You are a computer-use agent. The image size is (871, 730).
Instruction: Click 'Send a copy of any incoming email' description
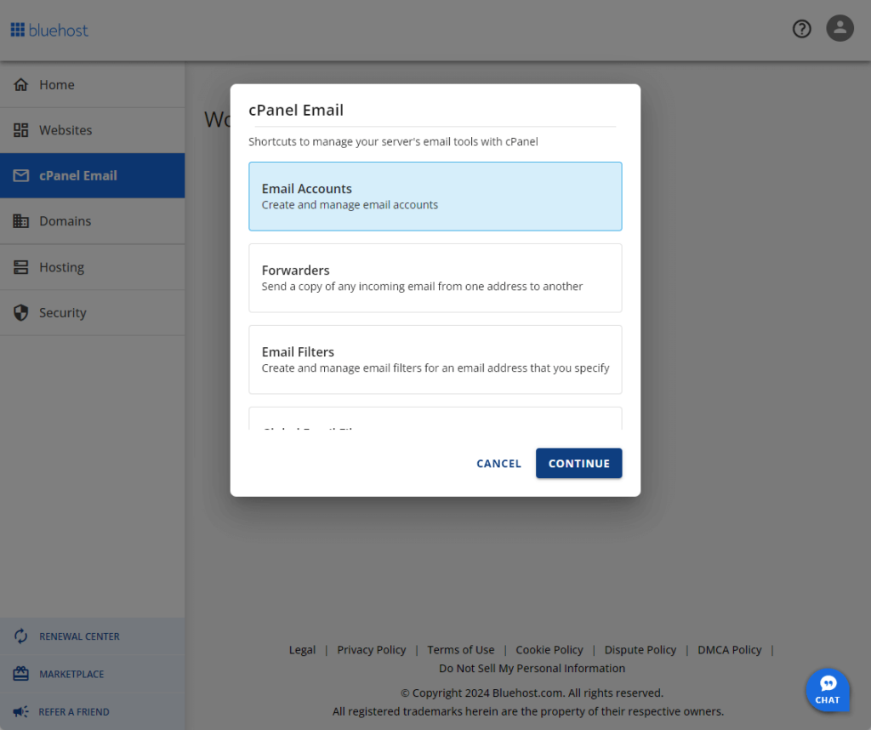(x=422, y=287)
